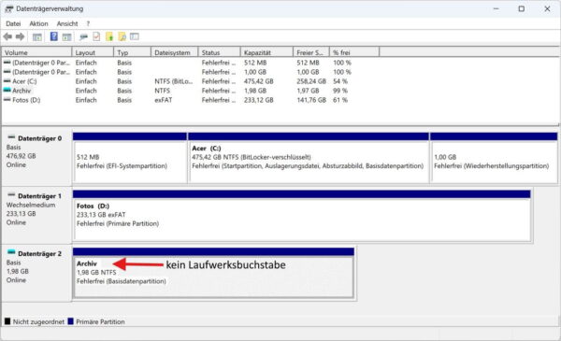The image size is (561, 341).
Task: Minimize the Datenträgerverwaltung window
Action: pyautogui.click(x=496, y=9)
